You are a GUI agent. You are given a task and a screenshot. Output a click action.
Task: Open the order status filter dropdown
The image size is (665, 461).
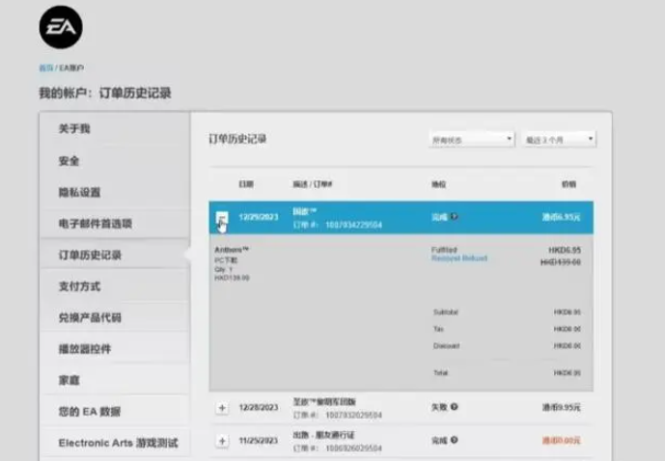472,140
